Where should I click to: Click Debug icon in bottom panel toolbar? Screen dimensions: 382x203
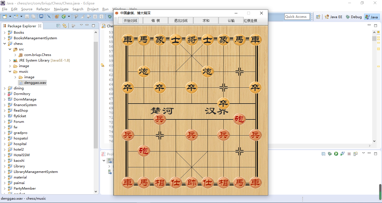330,154
